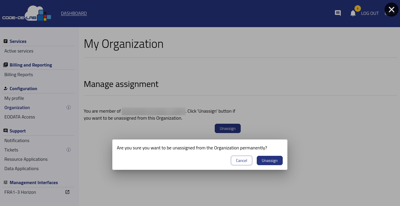Open EODATA Access in the sidebar
The image size is (400, 206).
coord(20,117)
